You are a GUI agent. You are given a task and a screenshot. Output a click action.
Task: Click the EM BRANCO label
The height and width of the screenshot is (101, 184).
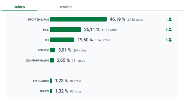(41, 81)
